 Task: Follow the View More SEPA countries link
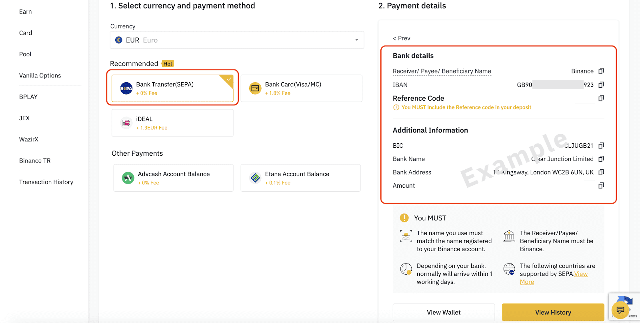pyautogui.click(x=581, y=274)
